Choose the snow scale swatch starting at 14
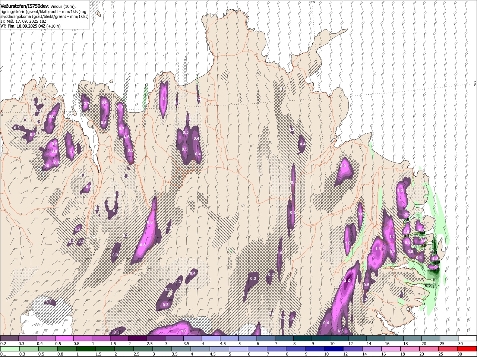This screenshot has height=357, width=477. click(x=376, y=338)
